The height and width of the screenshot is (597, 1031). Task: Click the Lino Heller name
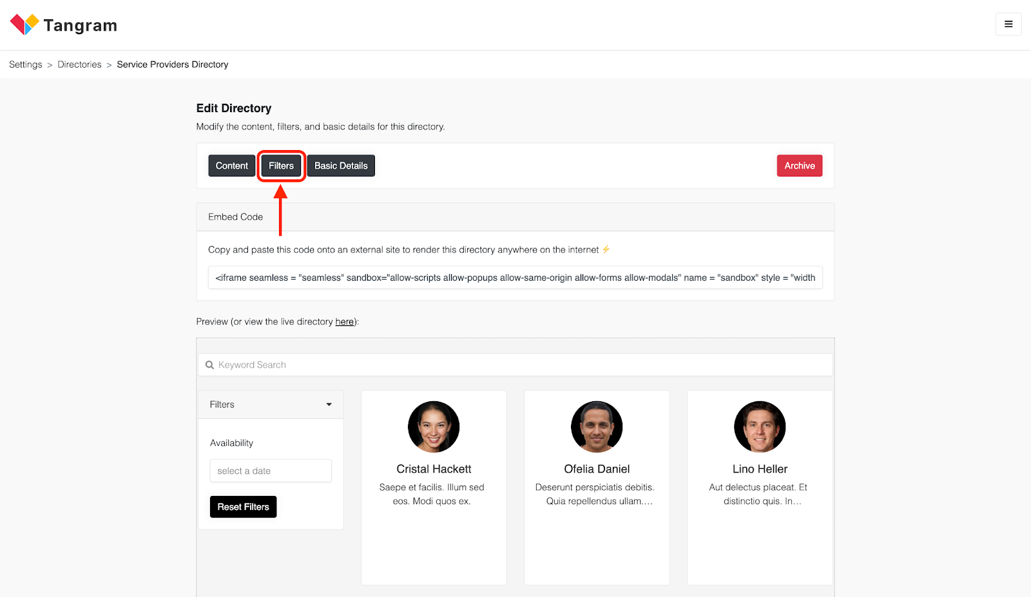tap(760, 469)
